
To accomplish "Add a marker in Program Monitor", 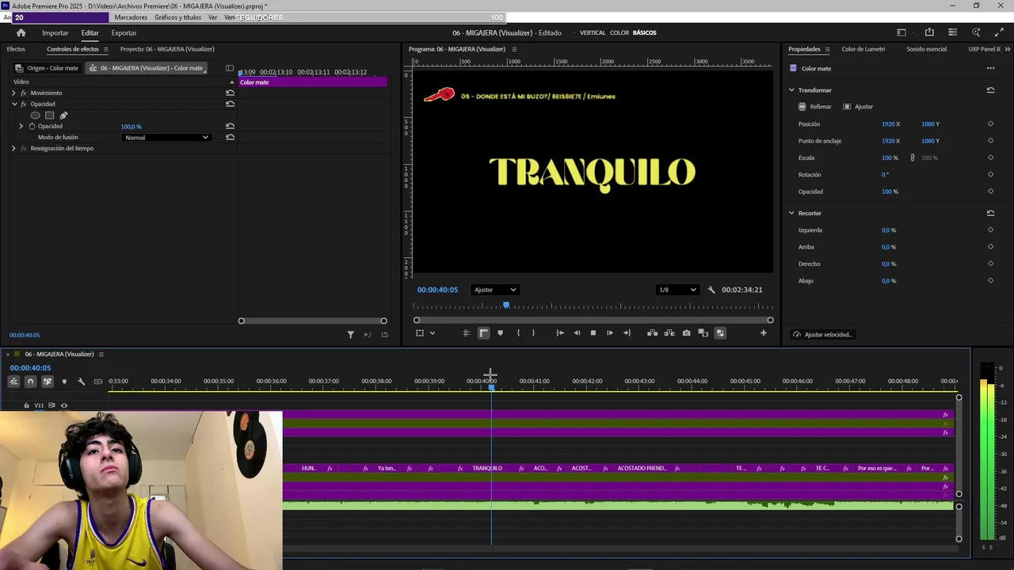I will (x=500, y=333).
